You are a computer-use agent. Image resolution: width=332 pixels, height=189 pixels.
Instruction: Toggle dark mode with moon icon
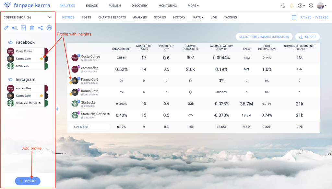pyautogui.click(x=283, y=6)
